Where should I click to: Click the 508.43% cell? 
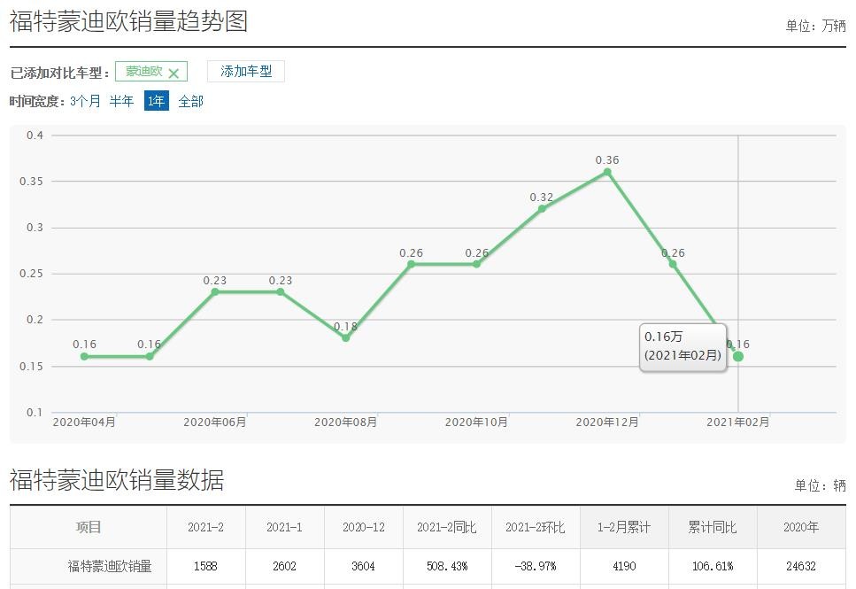click(447, 566)
